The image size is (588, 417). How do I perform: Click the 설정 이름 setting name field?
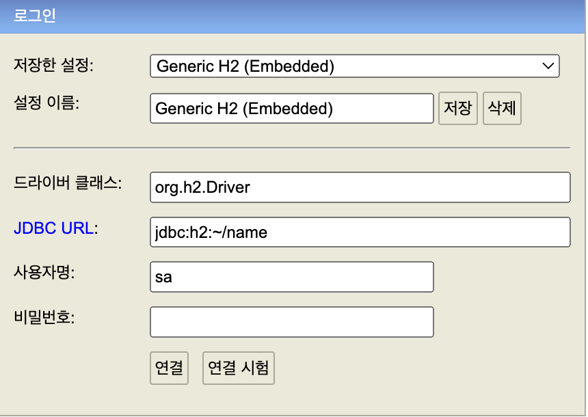pyautogui.click(x=292, y=109)
